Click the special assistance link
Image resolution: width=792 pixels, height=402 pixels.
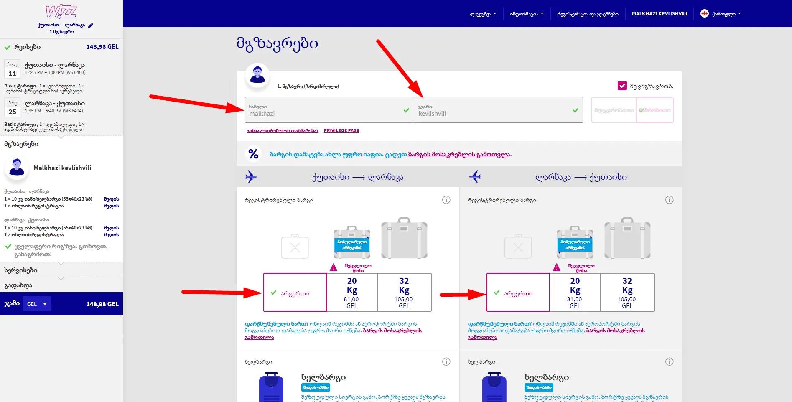tap(283, 131)
